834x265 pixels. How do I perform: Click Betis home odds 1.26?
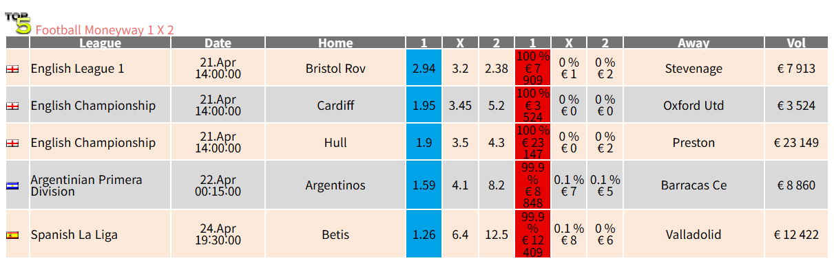coord(424,234)
